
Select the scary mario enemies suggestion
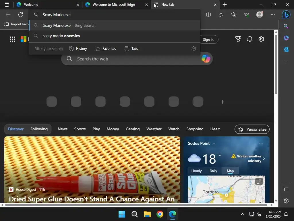coord(115,36)
